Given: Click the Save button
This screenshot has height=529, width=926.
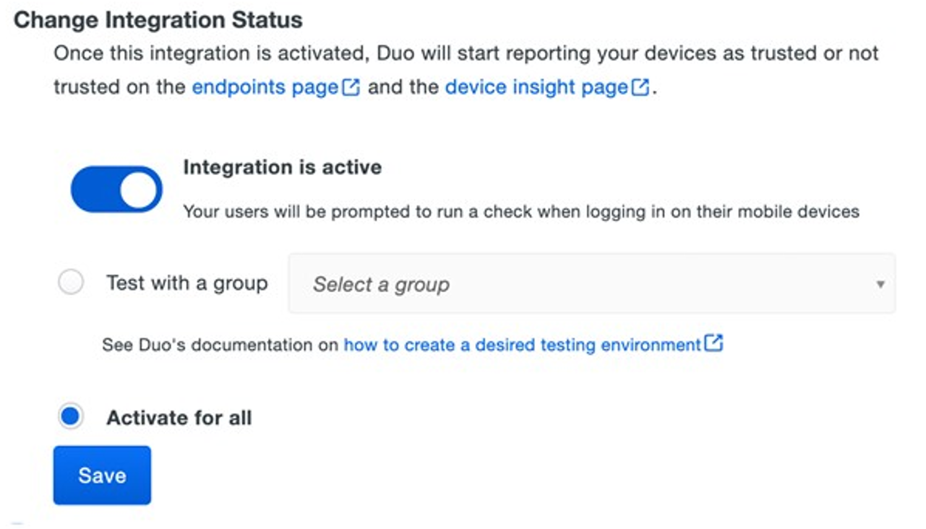Looking at the screenshot, I should point(101,475).
